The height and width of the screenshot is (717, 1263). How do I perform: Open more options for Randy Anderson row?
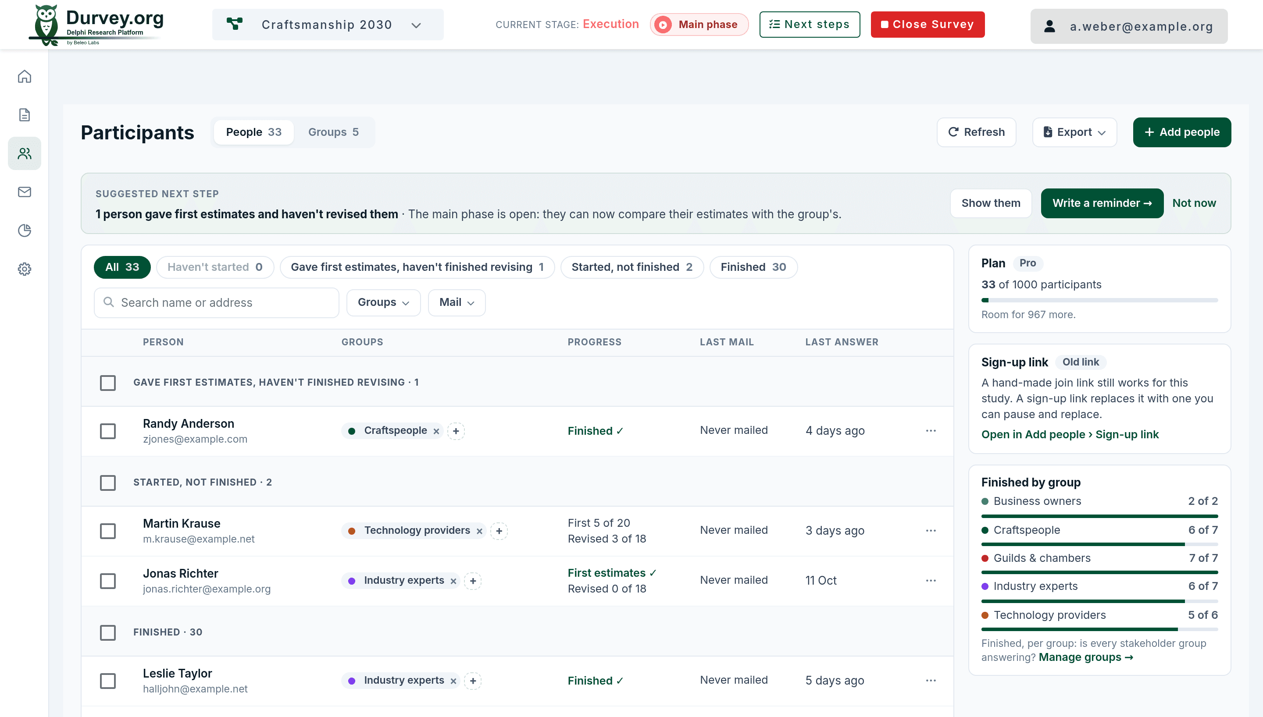pos(931,431)
